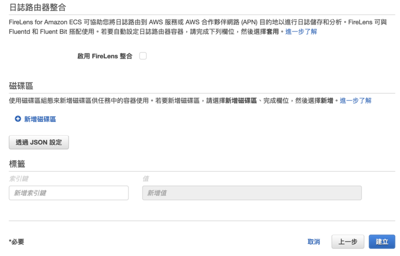The height and width of the screenshot is (256, 400).
Task: Focus the 新增值 tag value field
Action: (252, 193)
